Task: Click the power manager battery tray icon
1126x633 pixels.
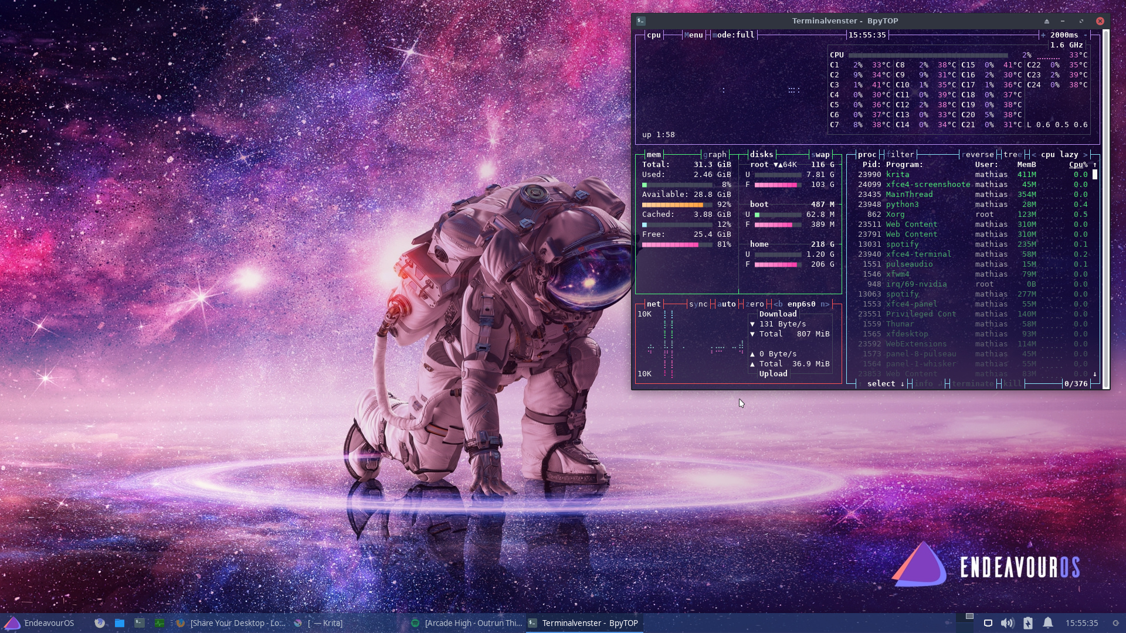Action: pos(1027,623)
